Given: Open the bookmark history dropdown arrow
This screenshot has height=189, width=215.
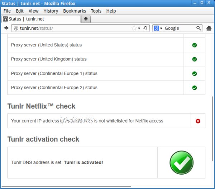Looking at the screenshot, I should [139, 28].
